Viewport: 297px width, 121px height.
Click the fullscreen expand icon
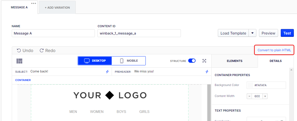204,61
